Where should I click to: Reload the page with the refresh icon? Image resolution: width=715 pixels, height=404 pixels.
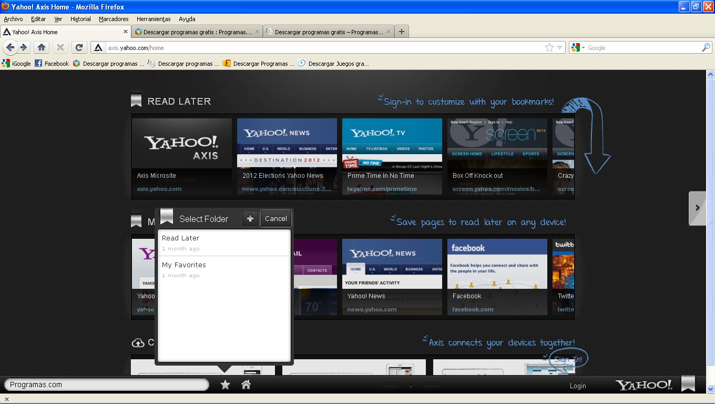[79, 47]
